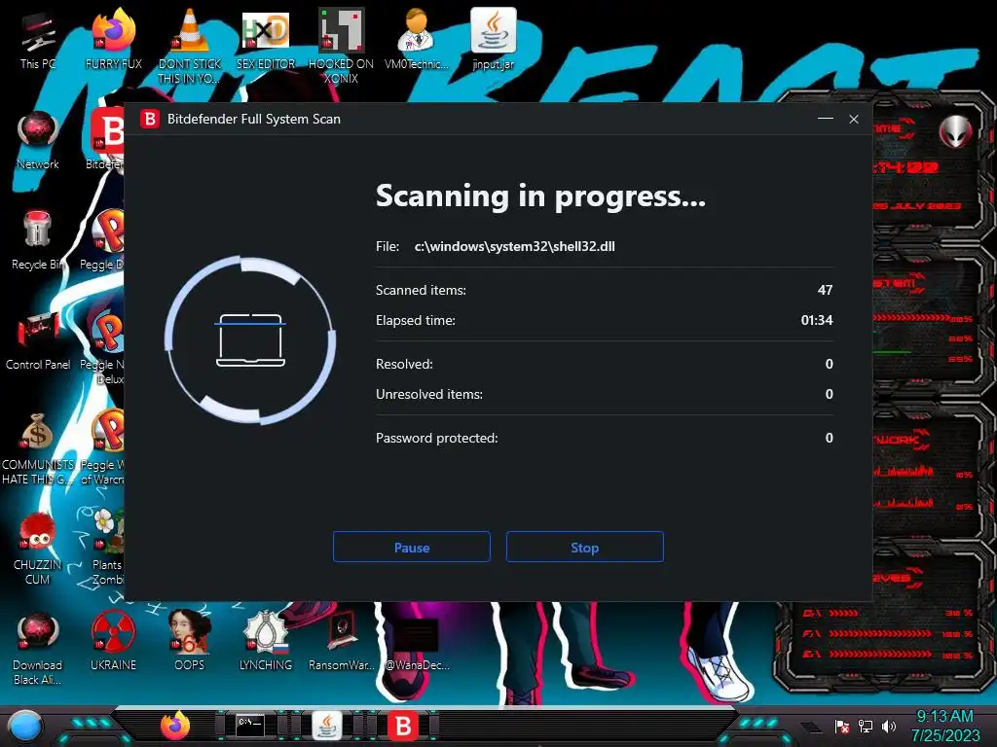The height and width of the screenshot is (747, 997).
Task: Open the Recycle Bin
Action: coord(37,240)
